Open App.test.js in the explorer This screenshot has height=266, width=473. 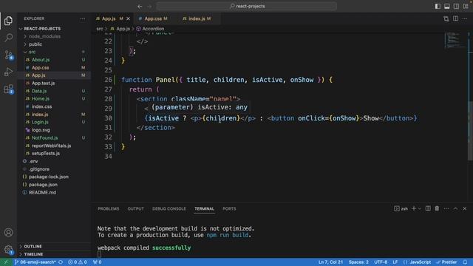43,83
